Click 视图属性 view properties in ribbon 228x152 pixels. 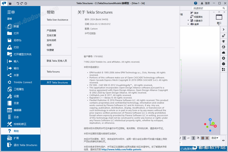click(x=196, y=17)
